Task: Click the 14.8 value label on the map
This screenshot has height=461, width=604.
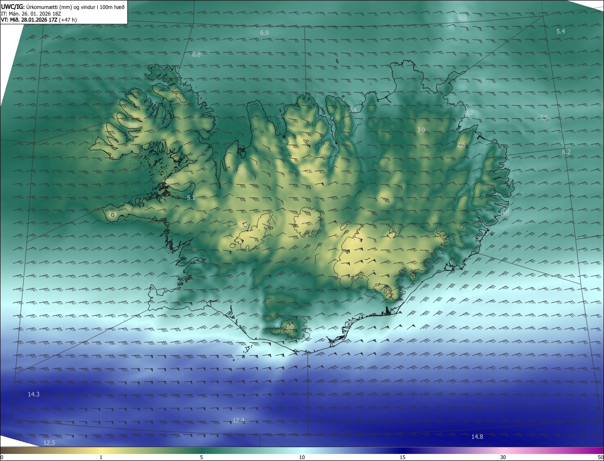Action: point(477,436)
